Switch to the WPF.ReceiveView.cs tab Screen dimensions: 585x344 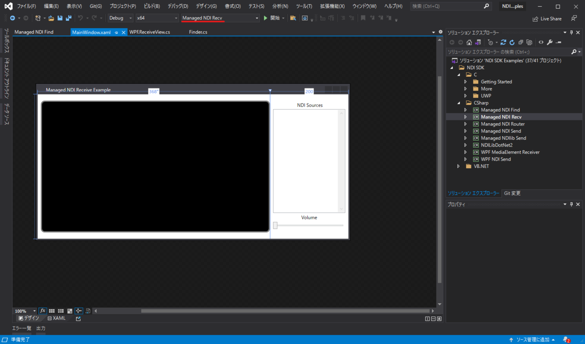point(150,32)
